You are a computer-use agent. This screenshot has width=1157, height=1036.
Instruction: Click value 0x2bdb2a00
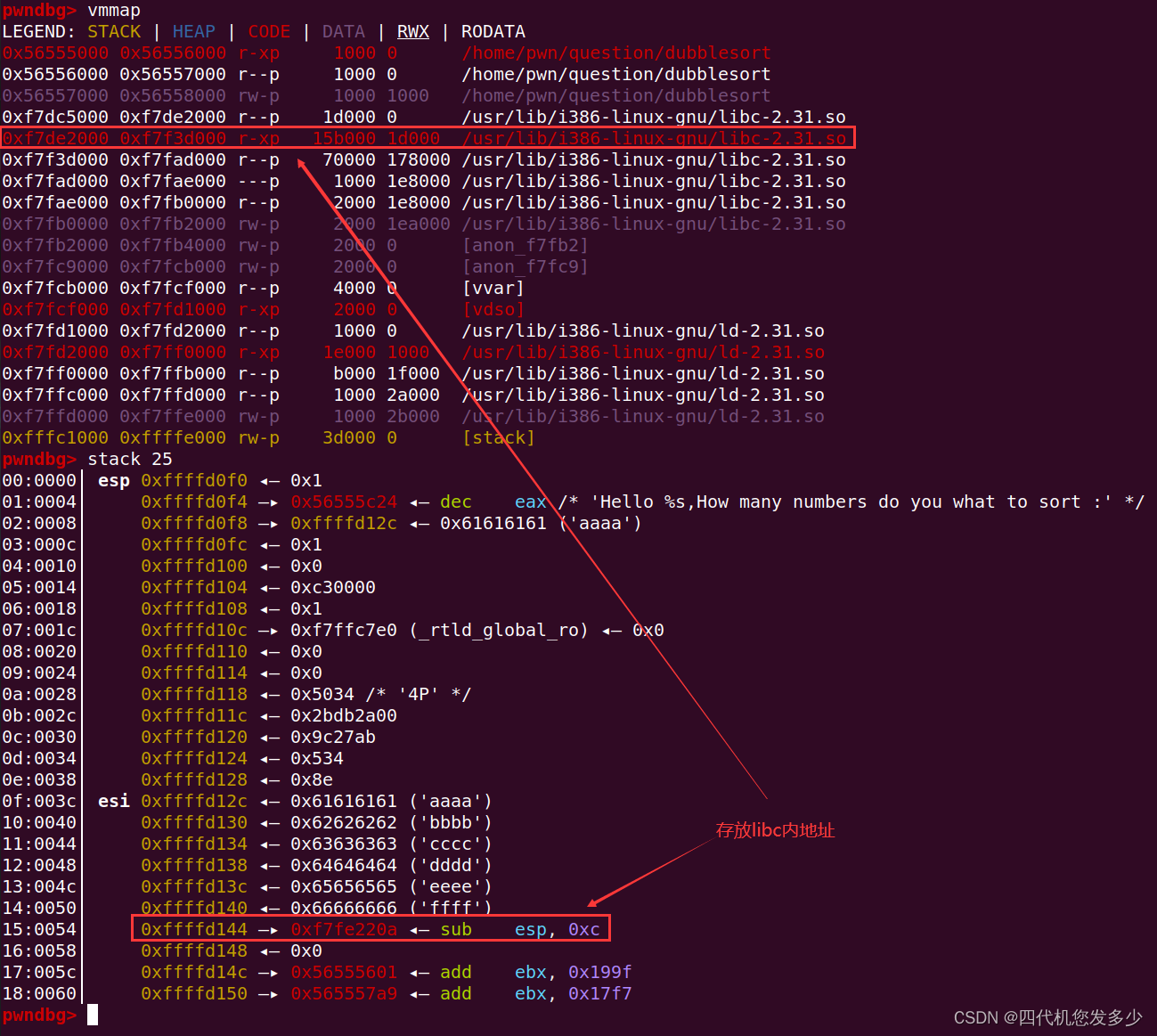(344, 716)
